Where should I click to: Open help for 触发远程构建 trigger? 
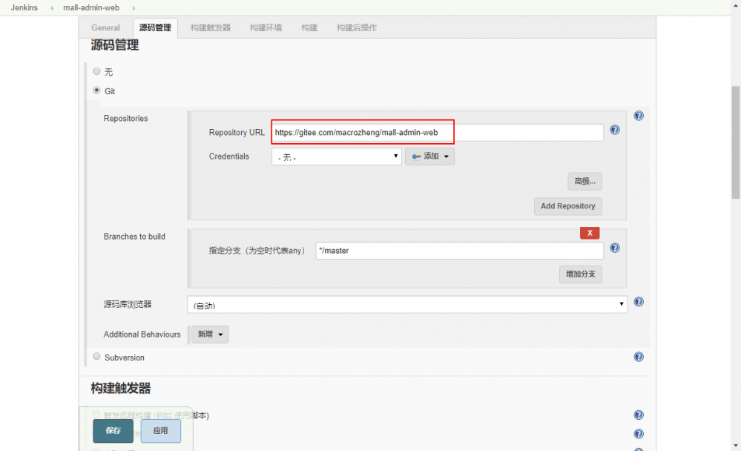pos(638,415)
